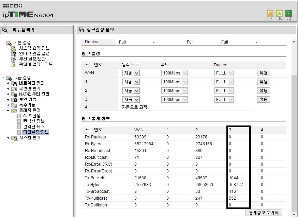Expand the 무선랜 관리 tree node

(x=8, y=89)
